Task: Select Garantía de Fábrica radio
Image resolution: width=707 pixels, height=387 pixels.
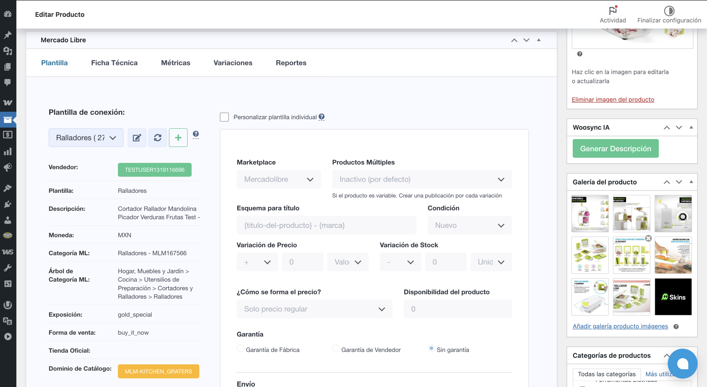Action: pyautogui.click(x=241, y=348)
